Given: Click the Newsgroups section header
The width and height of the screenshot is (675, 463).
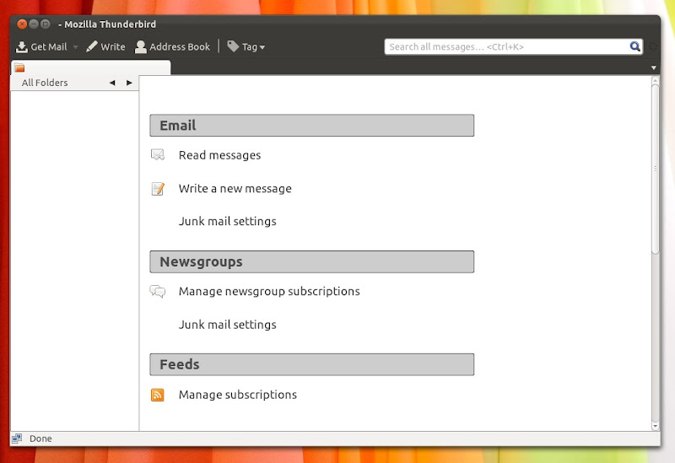Looking at the screenshot, I should coord(312,261).
